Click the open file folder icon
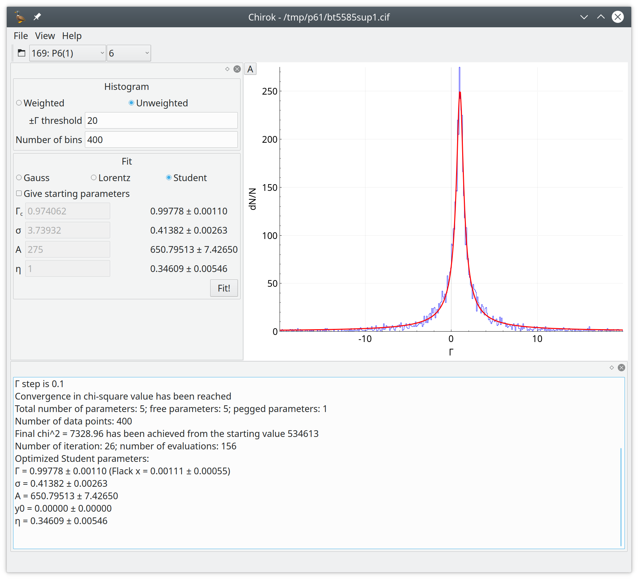 click(x=22, y=53)
